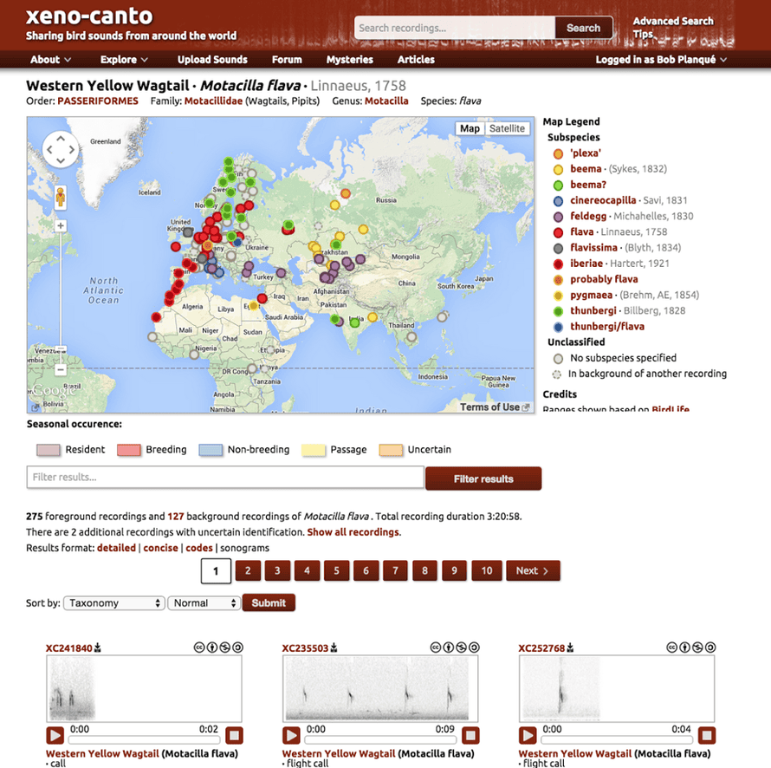Click the red flava legend marker

tap(558, 232)
